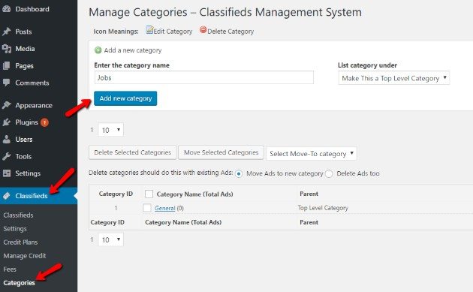Viewport: 473px width, 292px height.
Task: Click the Settings sliders icon
Action: (6, 173)
